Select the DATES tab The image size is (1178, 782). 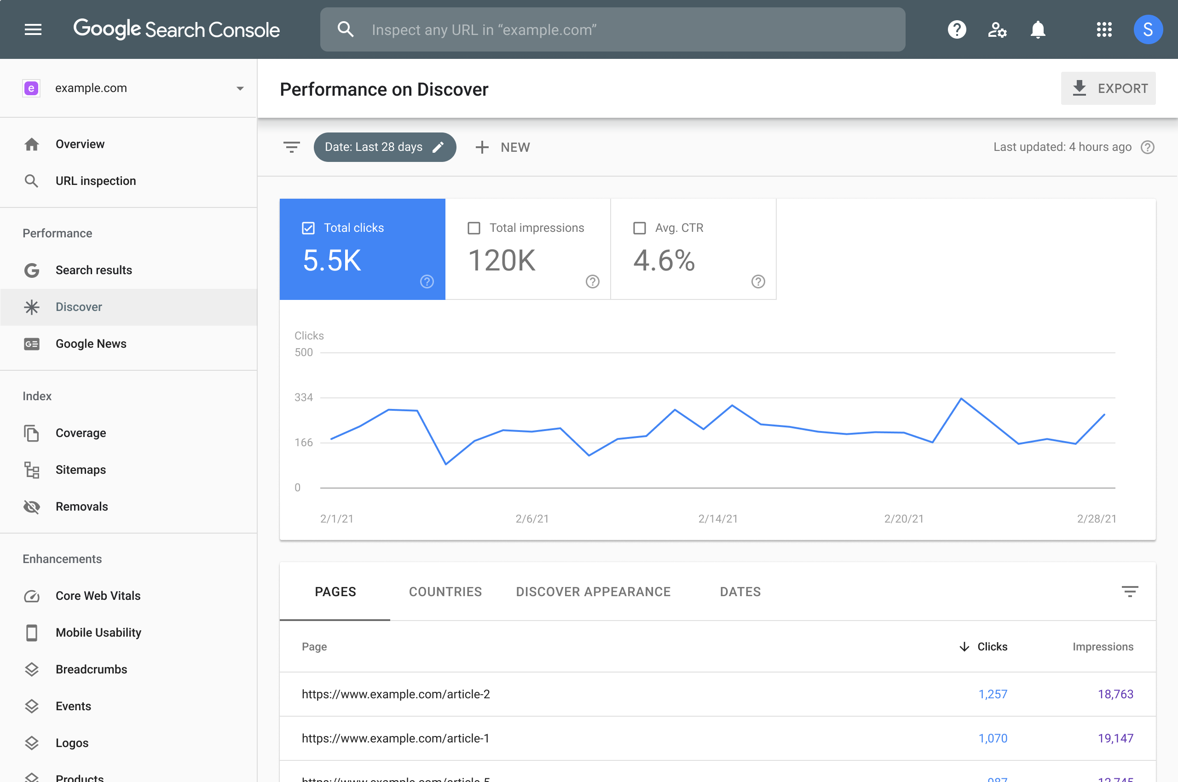(x=740, y=591)
